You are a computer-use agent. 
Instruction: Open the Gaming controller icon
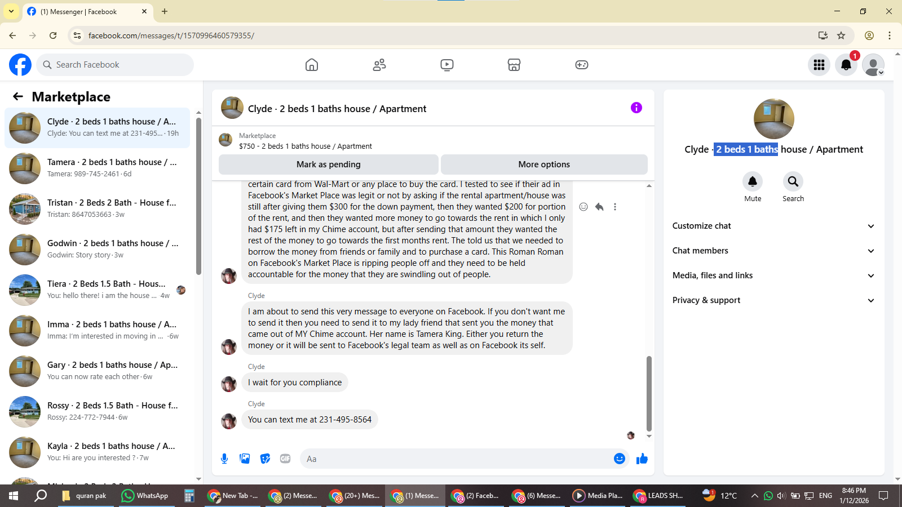click(x=582, y=65)
